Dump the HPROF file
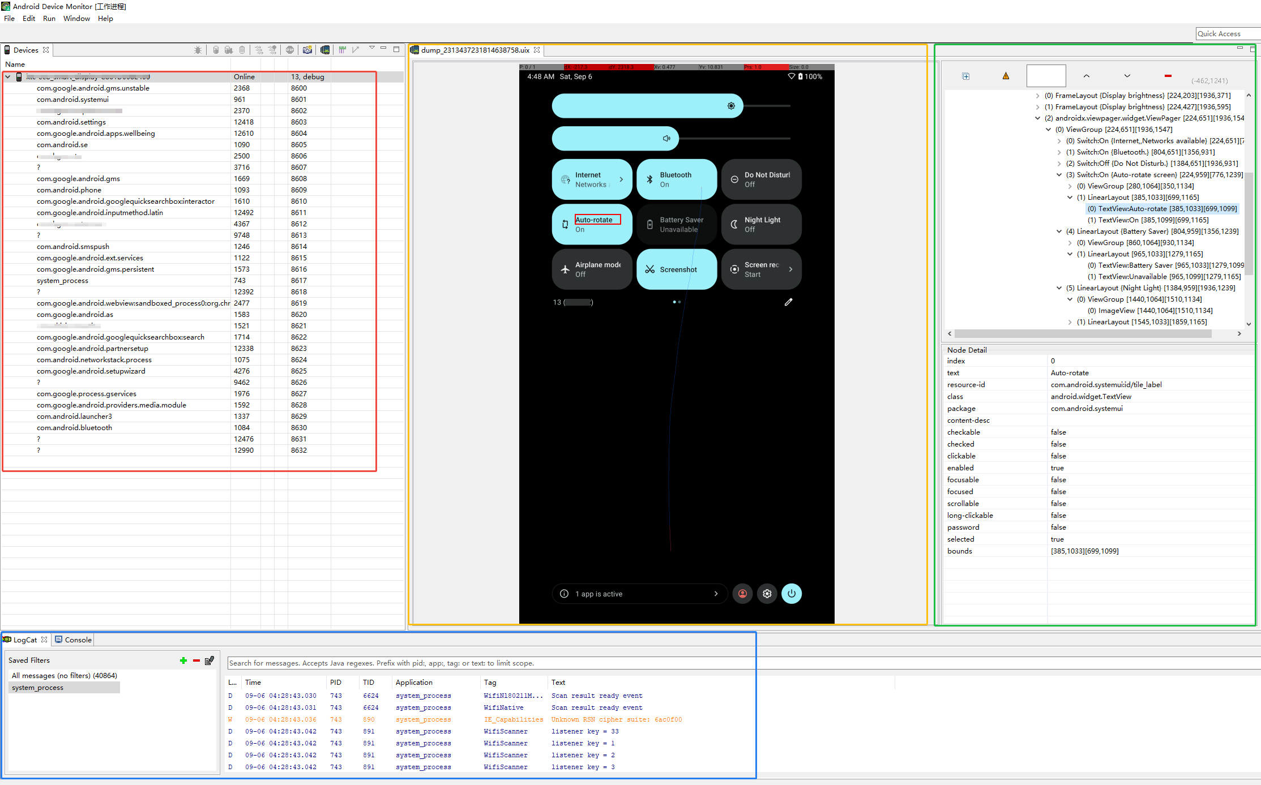1261x785 pixels. tap(228, 50)
